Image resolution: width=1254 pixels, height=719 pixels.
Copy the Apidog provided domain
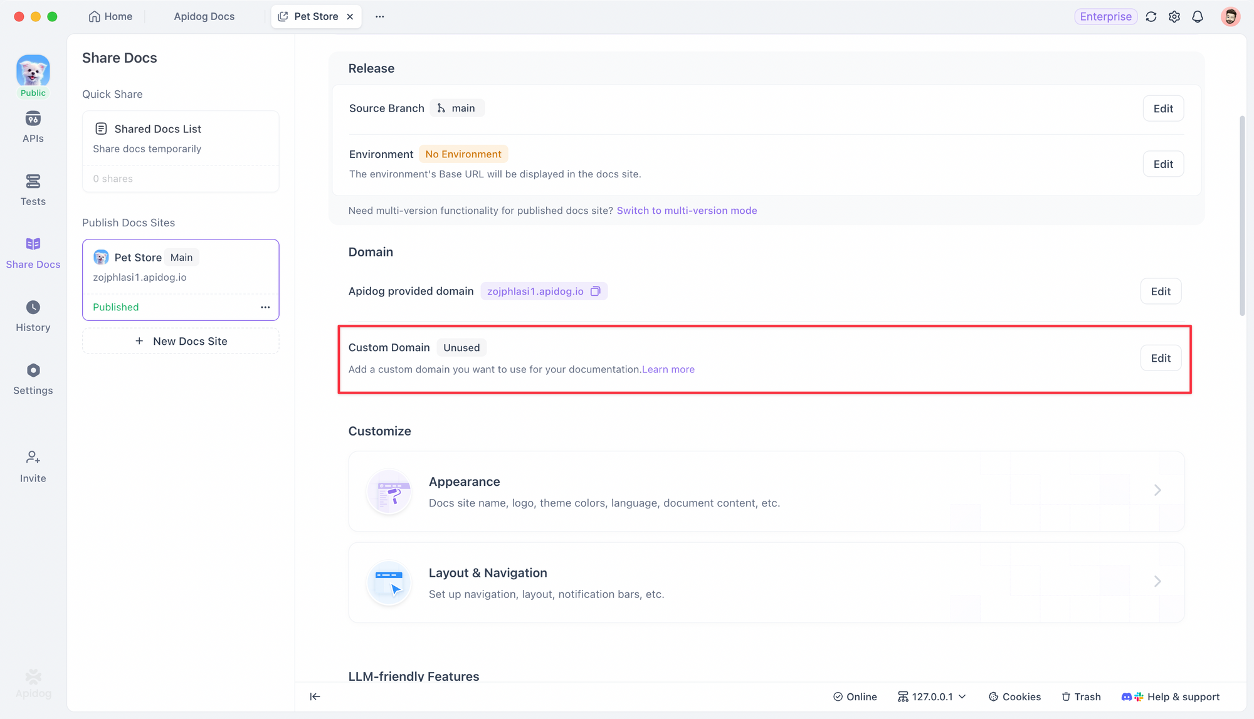point(596,291)
